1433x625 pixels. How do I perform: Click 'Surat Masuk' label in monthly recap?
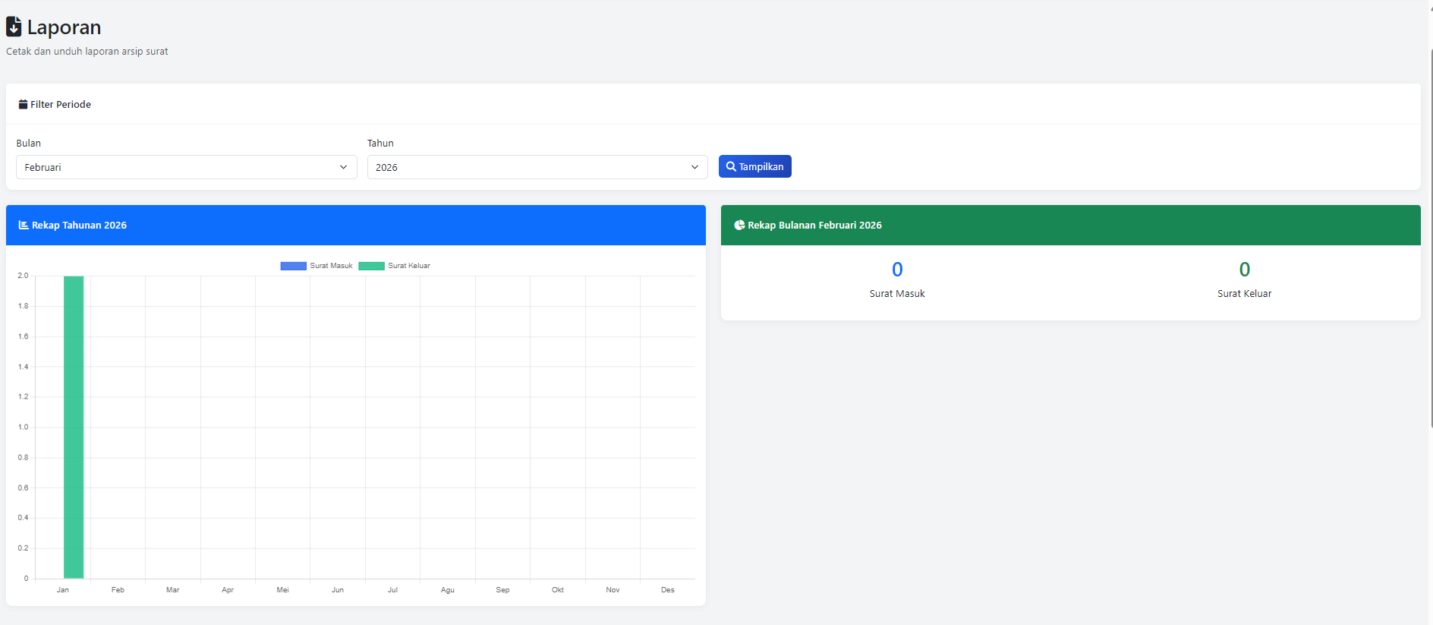tap(897, 294)
